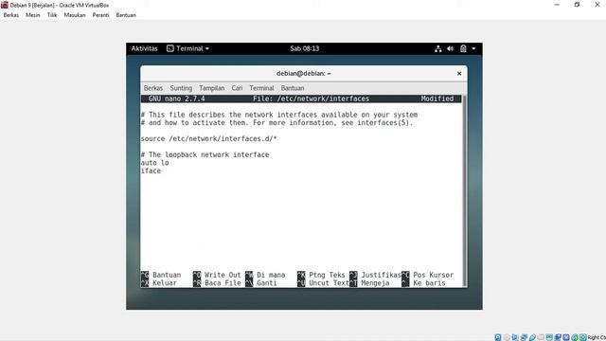
Task: Open Aktivitas overview
Action: pos(144,48)
